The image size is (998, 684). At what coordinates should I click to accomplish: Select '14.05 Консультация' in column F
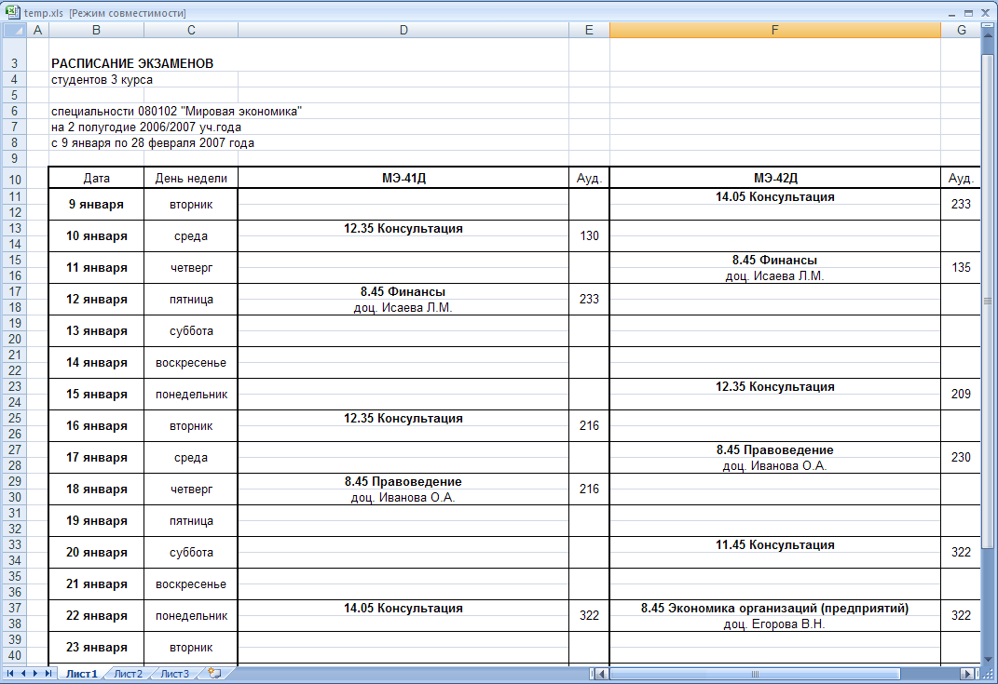(774, 197)
